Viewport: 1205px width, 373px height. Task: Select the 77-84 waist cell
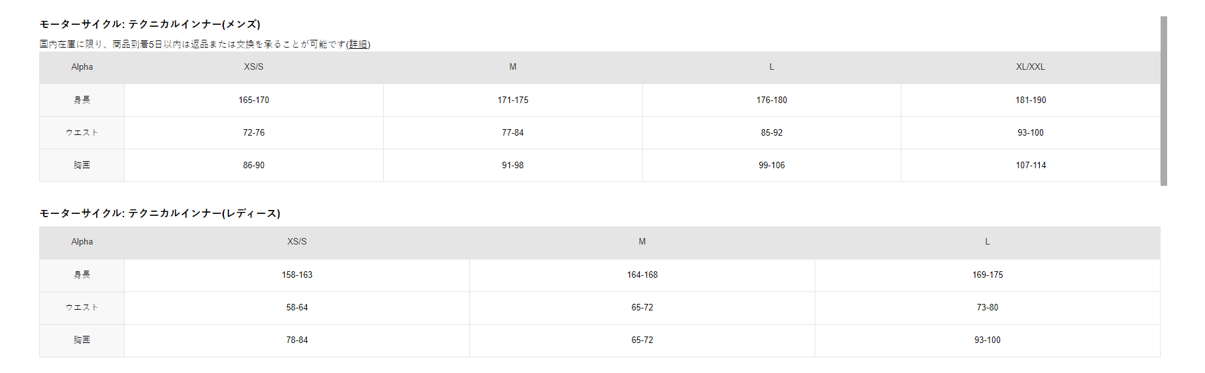[x=512, y=133]
